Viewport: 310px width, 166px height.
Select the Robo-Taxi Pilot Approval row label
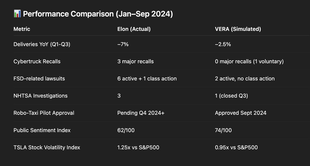(44, 113)
